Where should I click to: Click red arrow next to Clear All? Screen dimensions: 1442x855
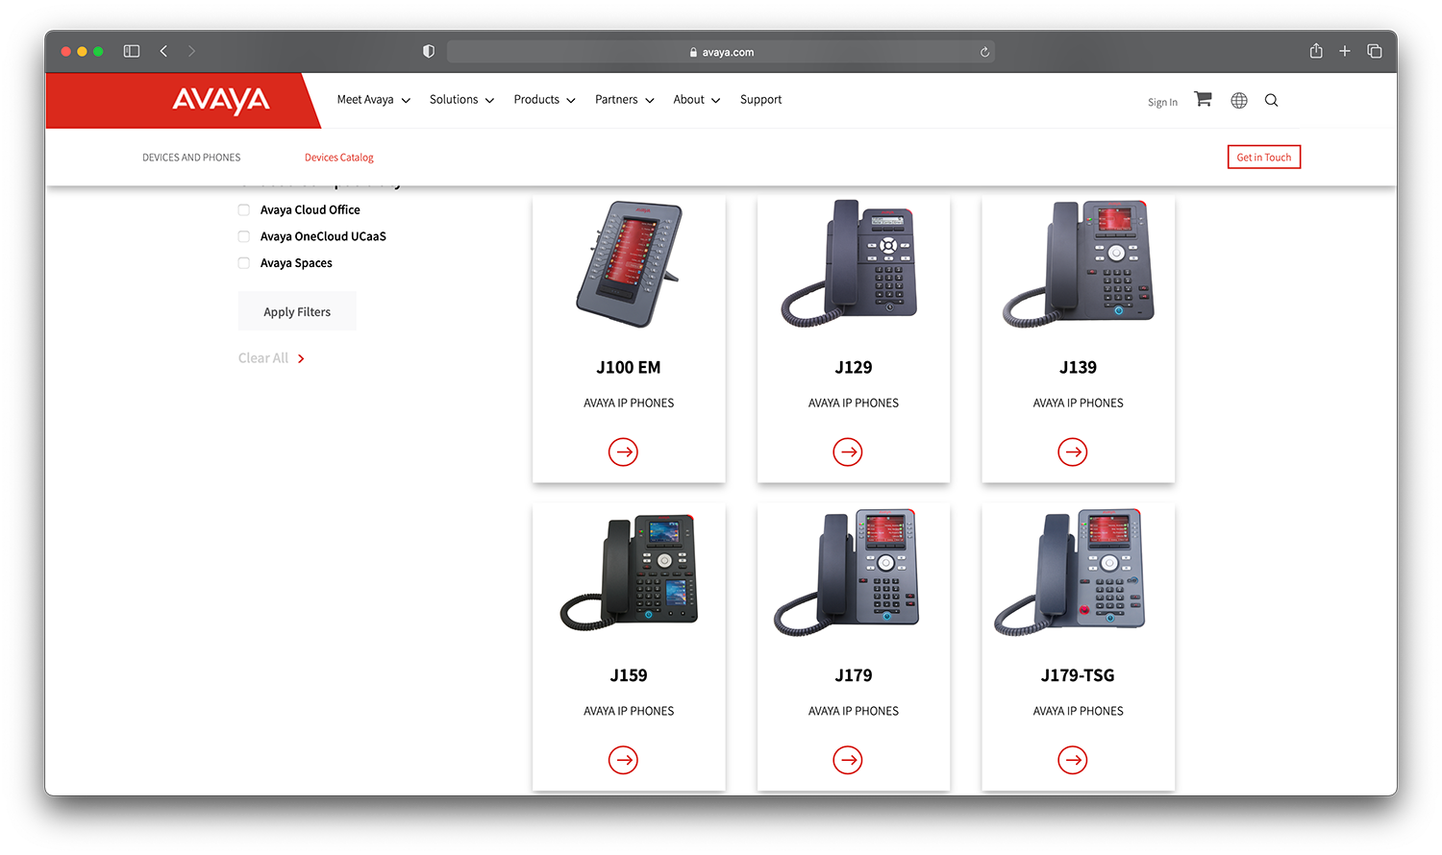coord(301,358)
